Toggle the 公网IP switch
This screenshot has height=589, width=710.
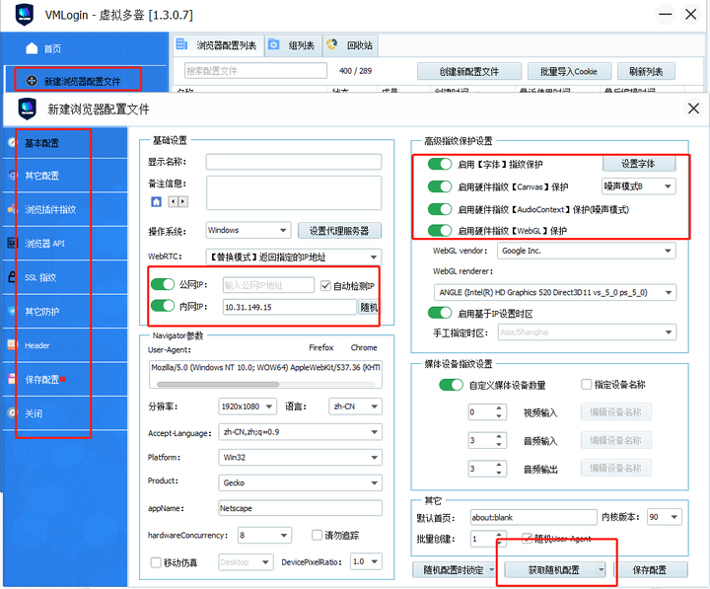click(163, 284)
